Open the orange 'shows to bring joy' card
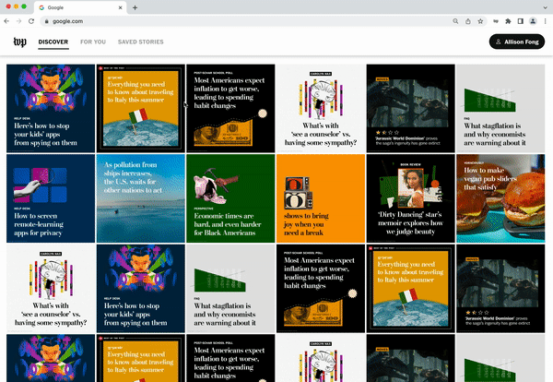The image size is (553, 382). (x=321, y=198)
